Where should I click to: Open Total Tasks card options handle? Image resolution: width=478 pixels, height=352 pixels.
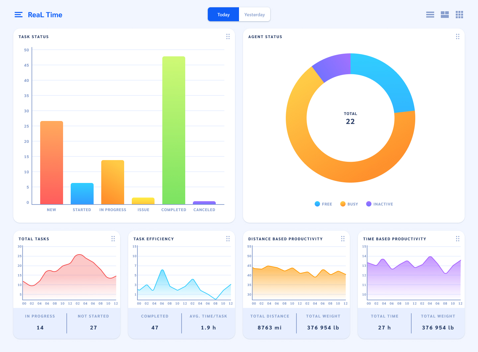click(x=113, y=239)
